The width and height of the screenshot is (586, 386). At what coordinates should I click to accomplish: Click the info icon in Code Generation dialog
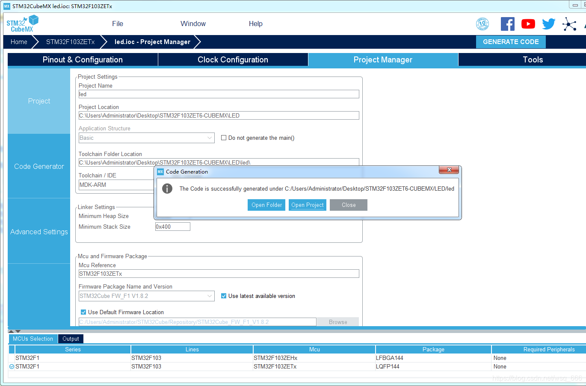[x=167, y=189]
